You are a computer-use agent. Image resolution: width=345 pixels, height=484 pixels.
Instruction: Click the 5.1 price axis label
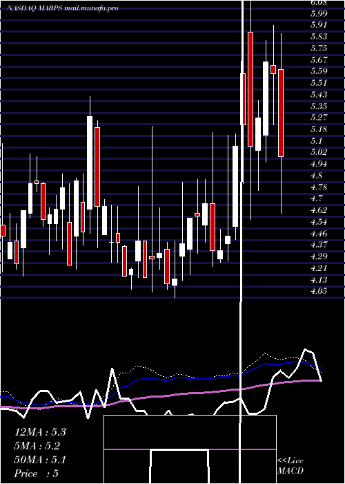tap(316, 141)
